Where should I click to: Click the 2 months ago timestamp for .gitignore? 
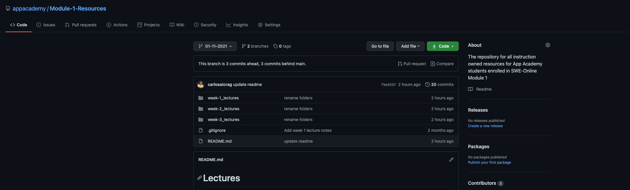(x=440, y=130)
